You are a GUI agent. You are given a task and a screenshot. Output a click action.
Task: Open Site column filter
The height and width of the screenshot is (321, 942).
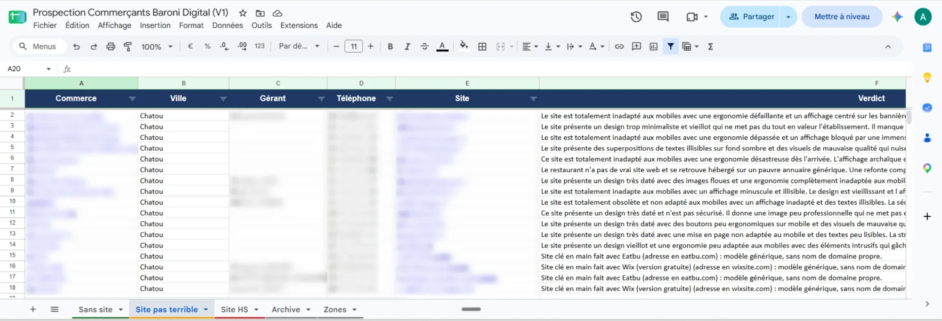533,98
